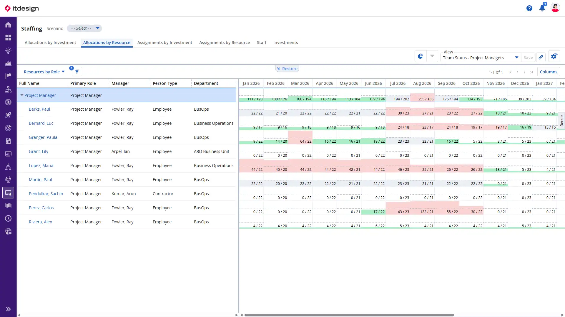Open the flag icon in sidebar
This screenshot has height=317, width=565.
point(8,76)
